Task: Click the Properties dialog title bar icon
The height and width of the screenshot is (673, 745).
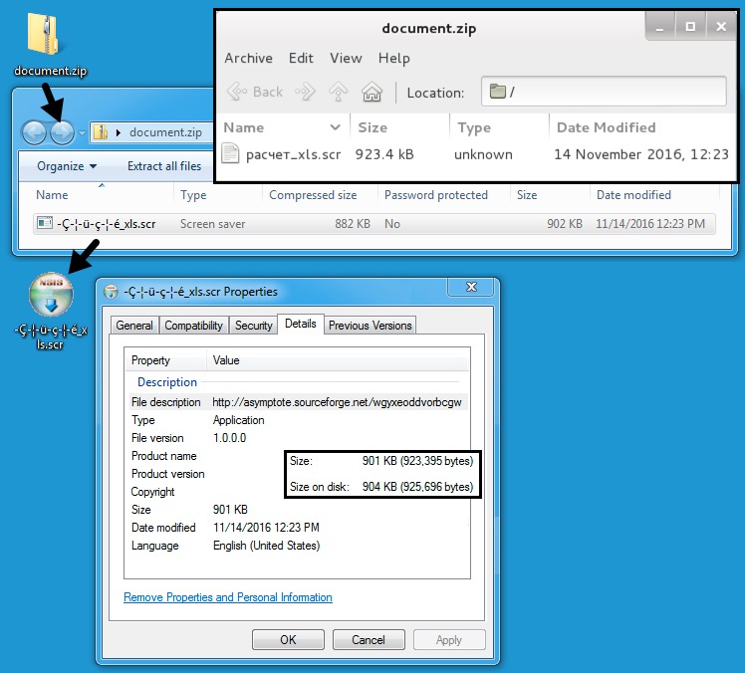Action: click(111, 292)
